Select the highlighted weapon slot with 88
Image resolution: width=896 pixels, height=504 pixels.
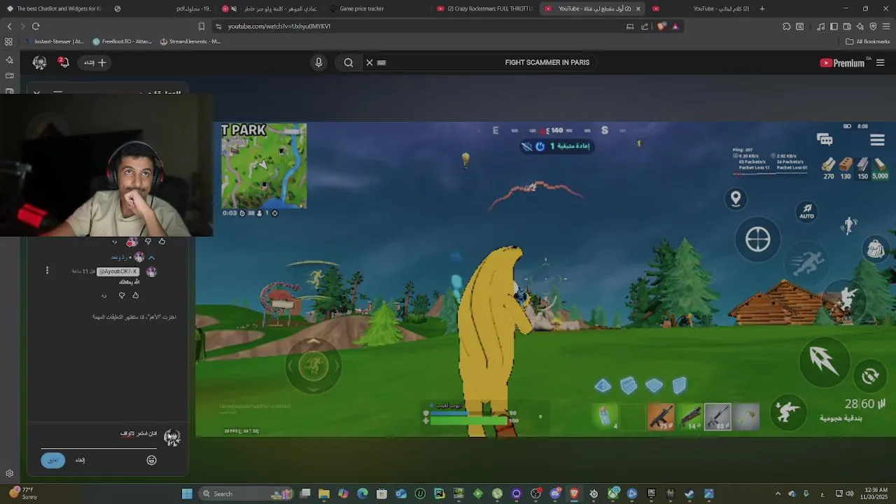(717, 416)
